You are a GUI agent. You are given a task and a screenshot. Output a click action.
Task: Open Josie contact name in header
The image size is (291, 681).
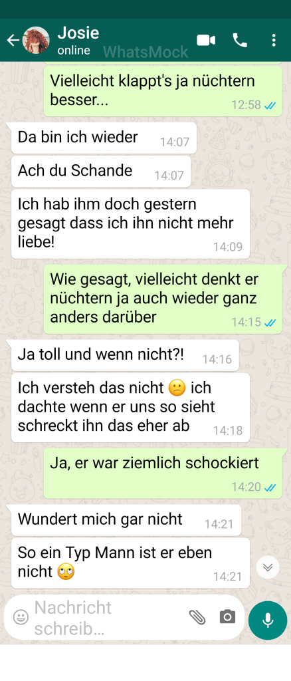pyautogui.click(x=78, y=33)
